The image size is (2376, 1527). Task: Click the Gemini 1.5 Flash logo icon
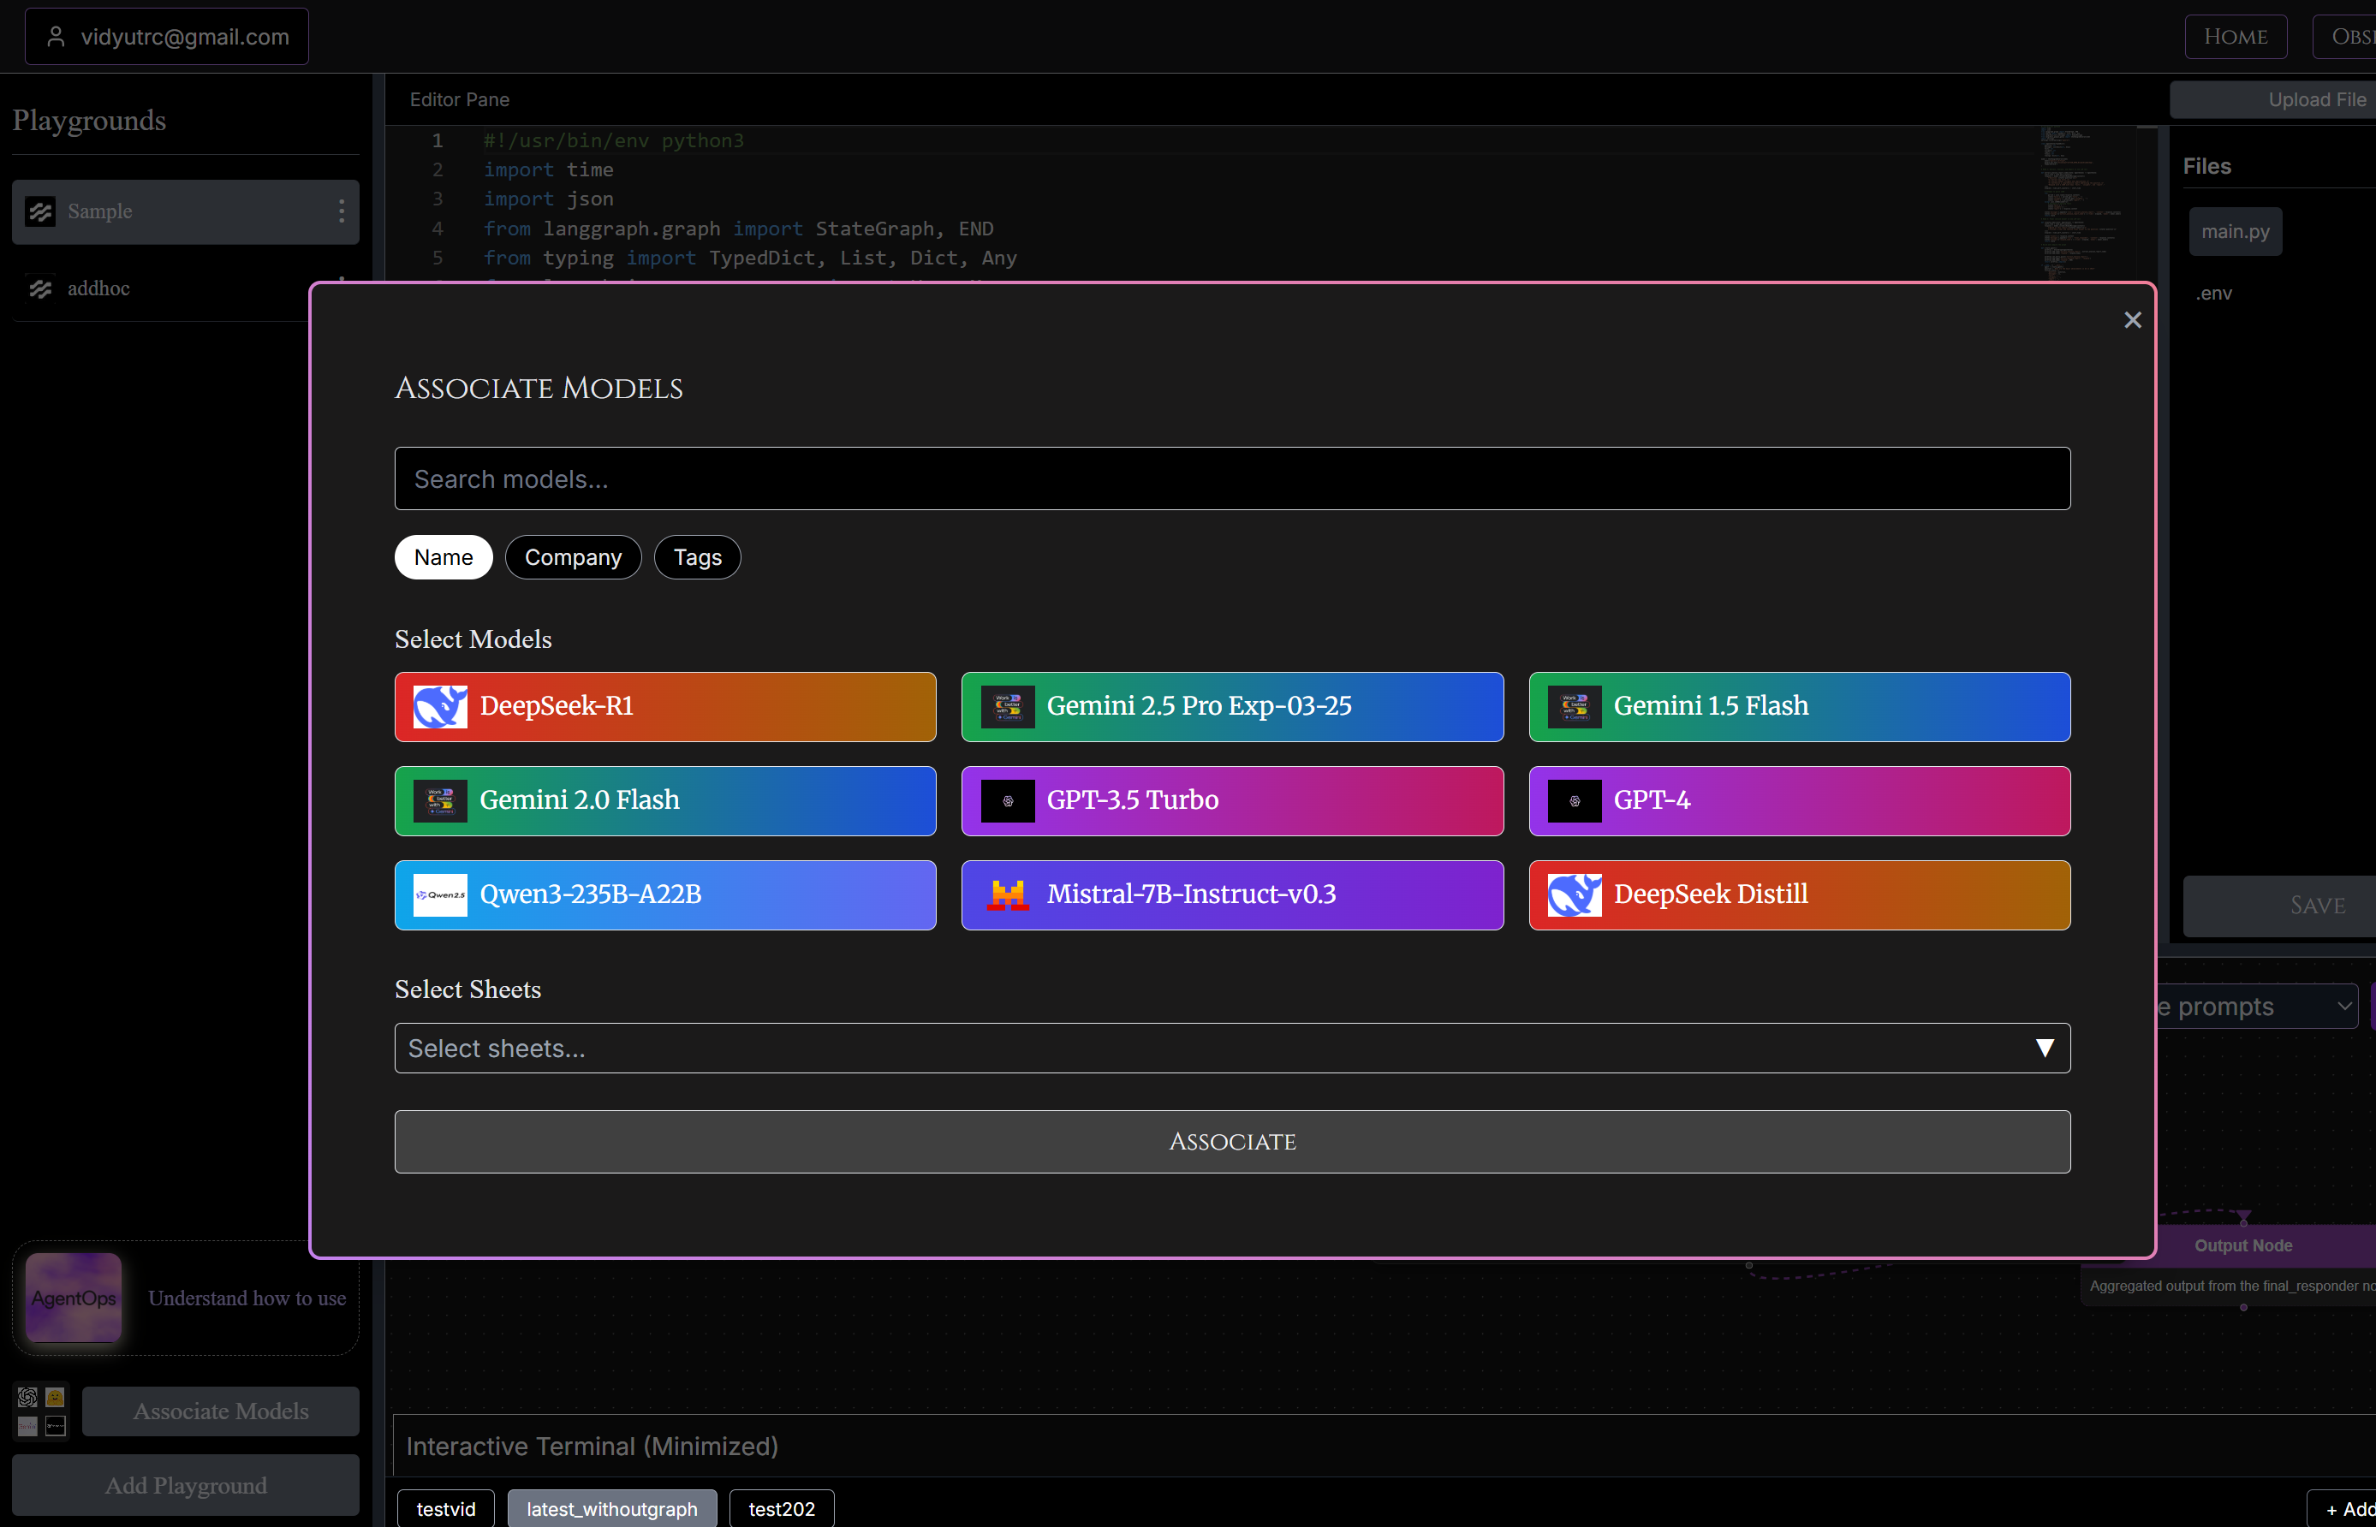pyautogui.click(x=1574, y=706)
